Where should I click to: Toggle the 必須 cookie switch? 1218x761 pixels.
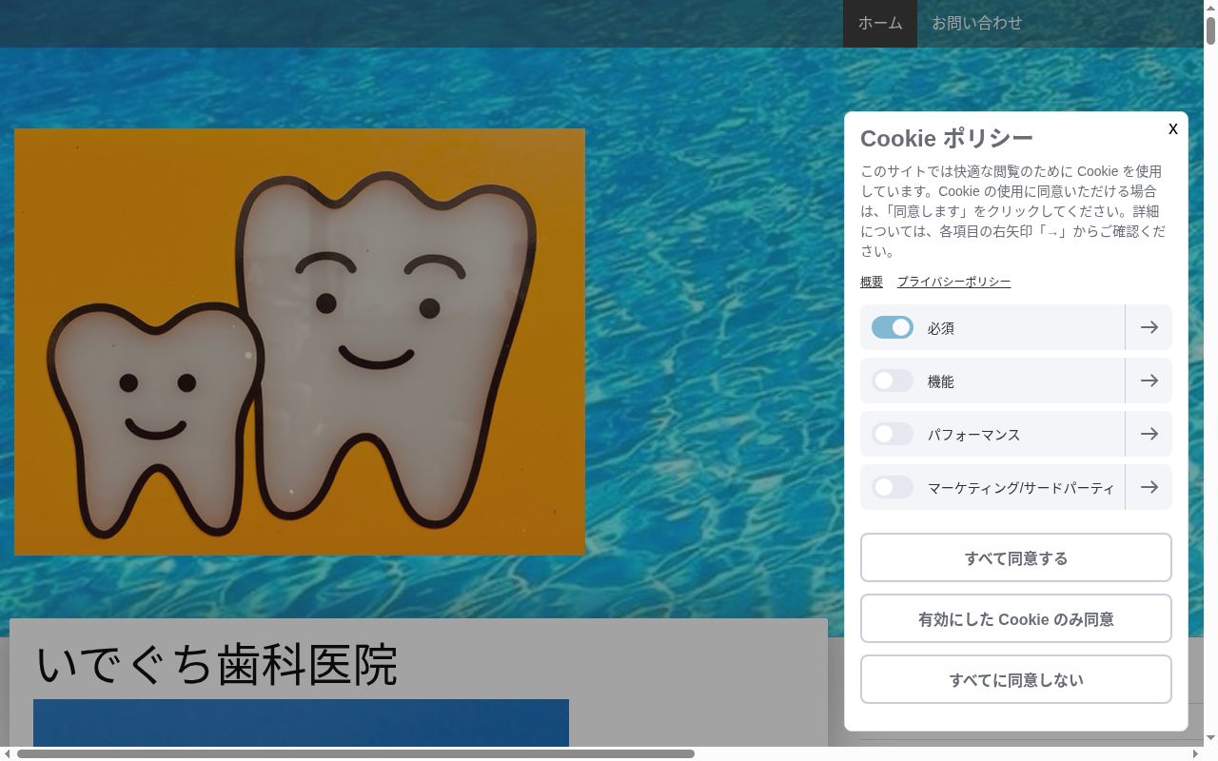click(893, 327)
